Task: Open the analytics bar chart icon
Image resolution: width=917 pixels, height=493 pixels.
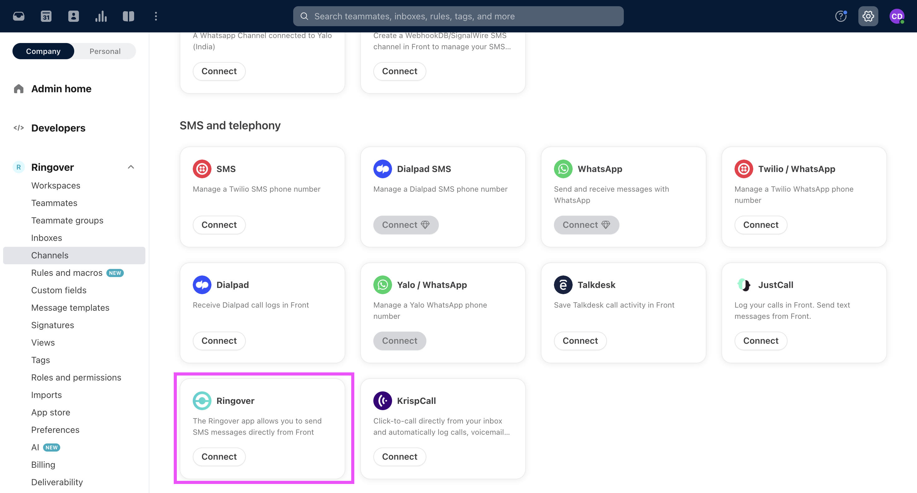Action: pyautogui.click(x=101, y=16)
